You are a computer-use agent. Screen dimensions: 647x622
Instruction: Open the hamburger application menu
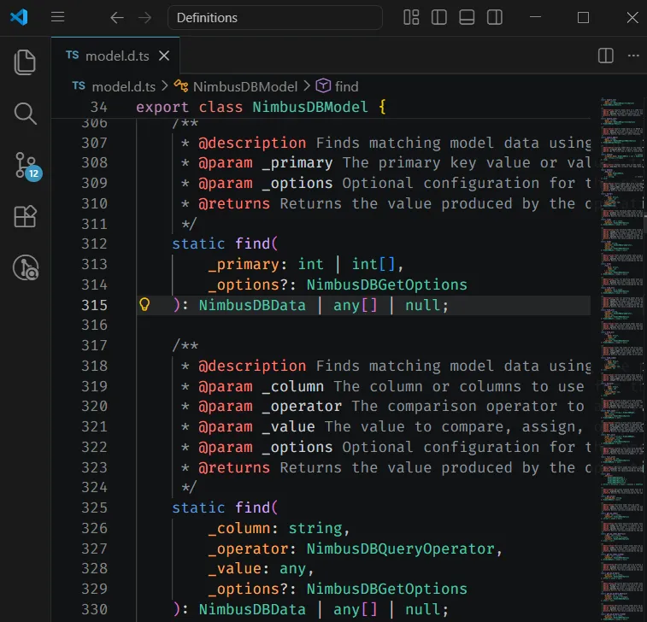pyautogui.click(x=58, y=17)
